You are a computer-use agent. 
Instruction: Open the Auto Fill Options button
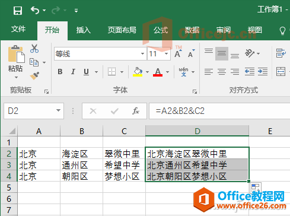(256, 188)
